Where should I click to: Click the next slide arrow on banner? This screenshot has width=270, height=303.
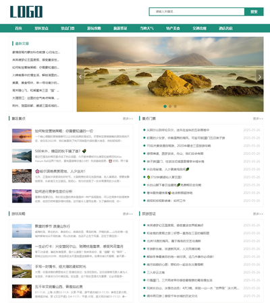260,77
